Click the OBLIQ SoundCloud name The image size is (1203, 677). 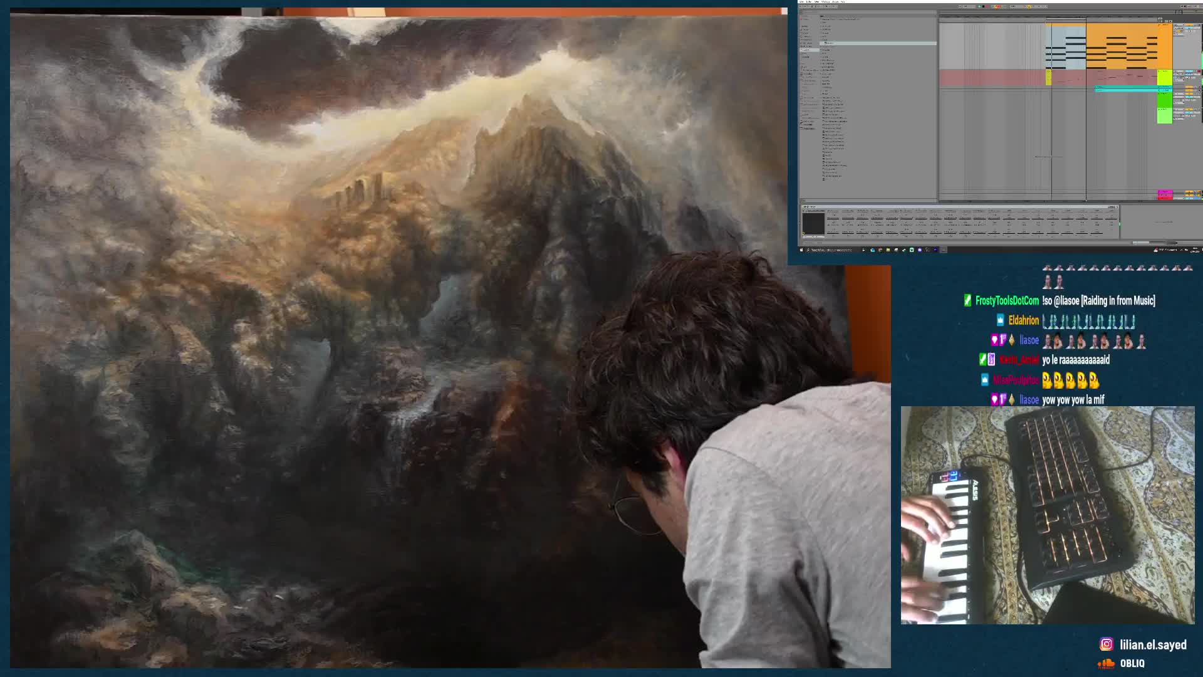(x=1132, y=663)
